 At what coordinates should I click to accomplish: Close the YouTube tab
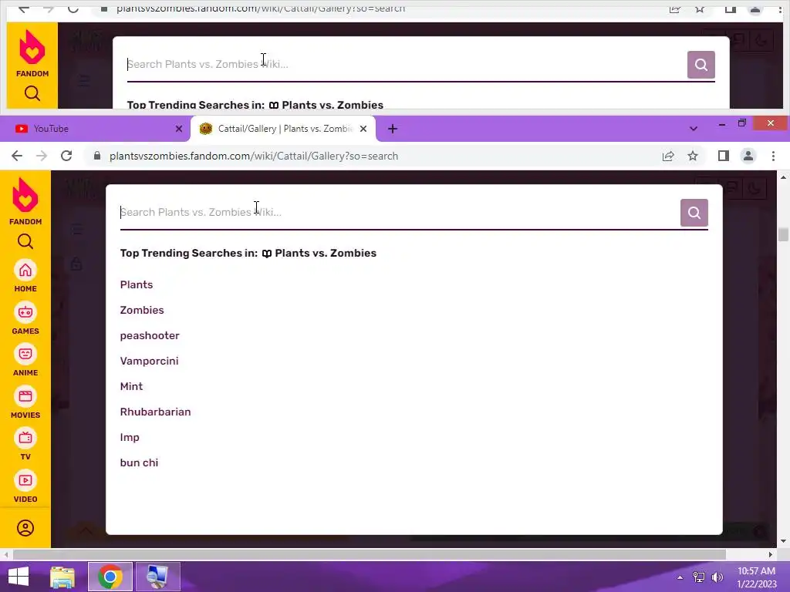point(179,129)
